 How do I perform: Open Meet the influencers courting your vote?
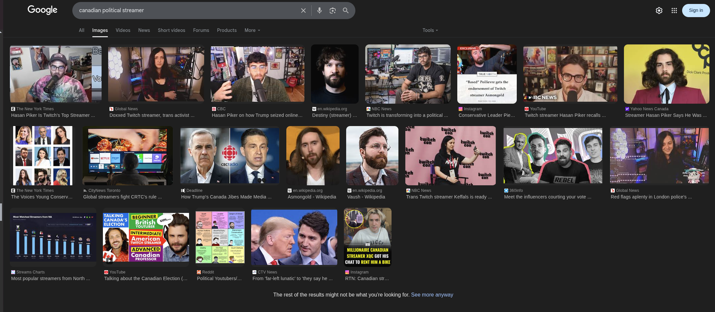coord(548,197)
